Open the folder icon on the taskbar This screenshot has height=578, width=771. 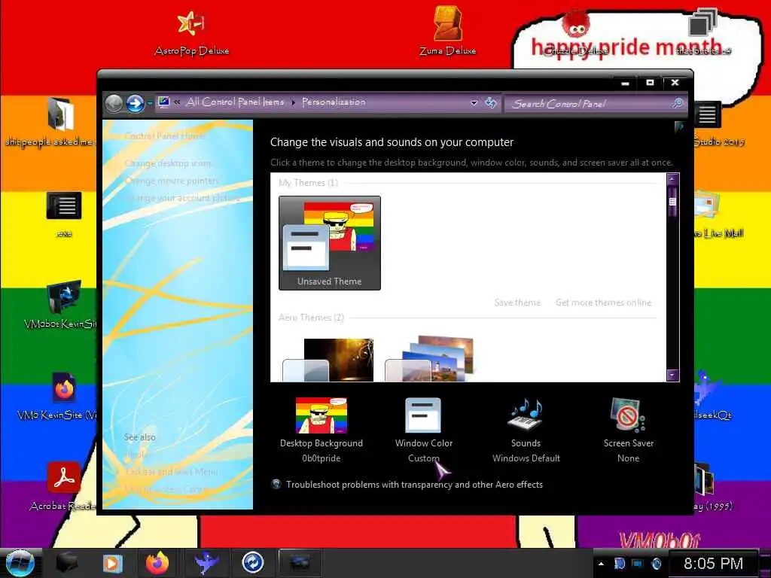click(x=67, y=563)
